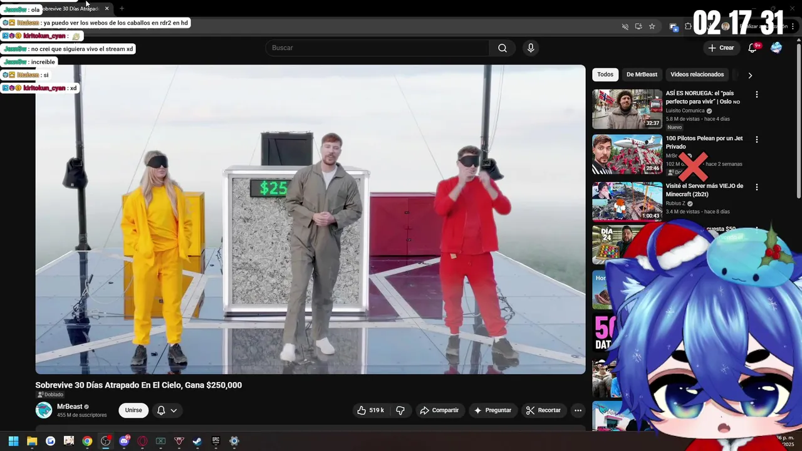
Task: Click the Unirse button
Action: (133, 410)
